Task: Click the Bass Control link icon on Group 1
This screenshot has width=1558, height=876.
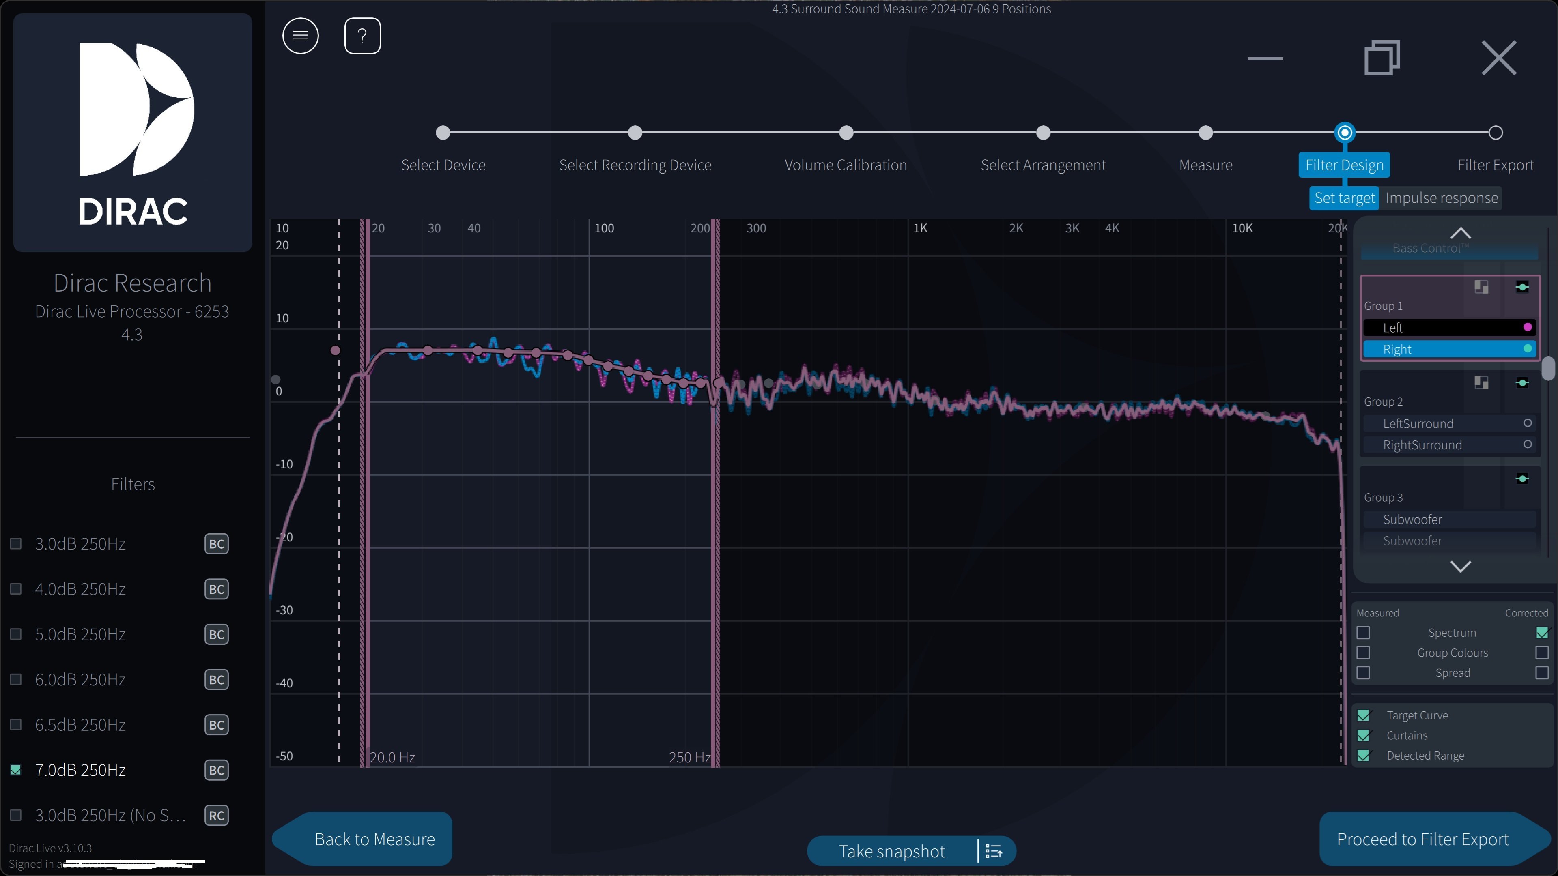Action: pos(1523,287)
